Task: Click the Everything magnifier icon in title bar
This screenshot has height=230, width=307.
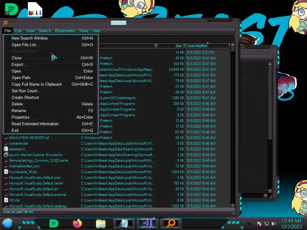Action: click(5, 23)
